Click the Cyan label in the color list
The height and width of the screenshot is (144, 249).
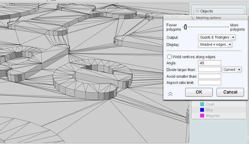click(x=210, y=104)
